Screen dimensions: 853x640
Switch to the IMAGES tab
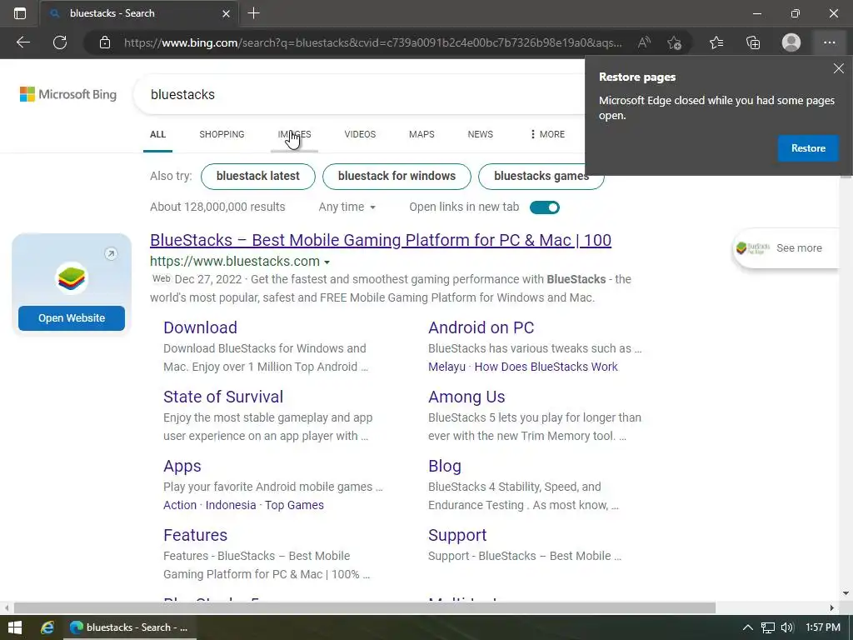click(294, 134)
